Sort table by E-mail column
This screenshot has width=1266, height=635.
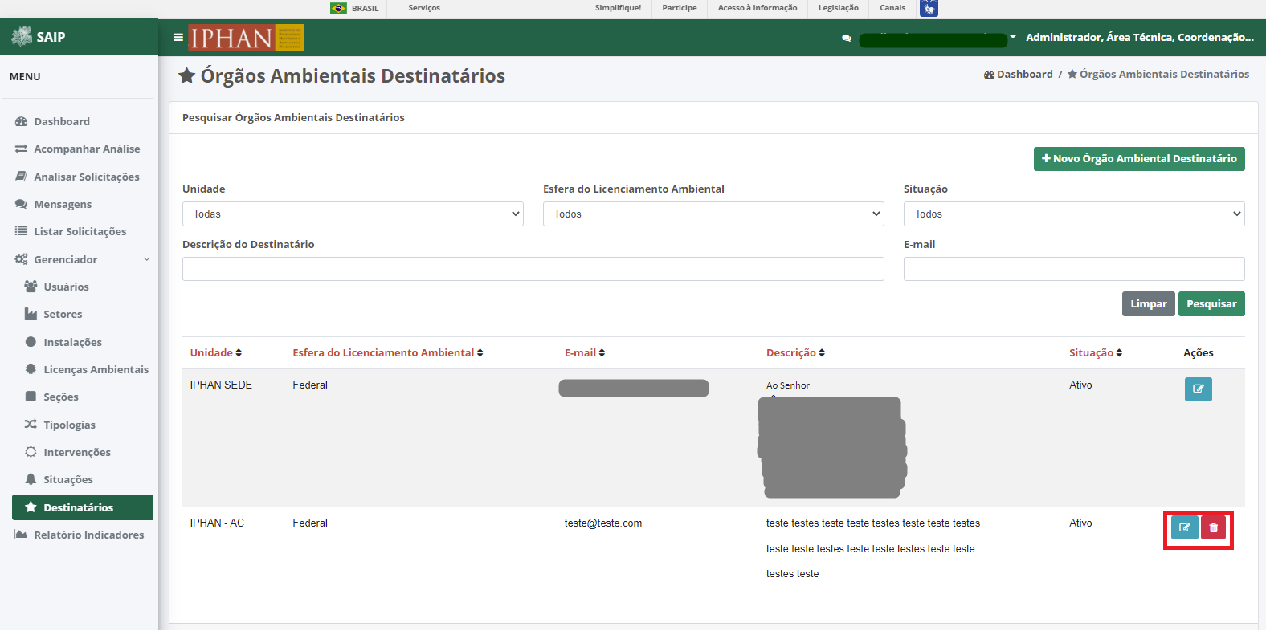coord(585,353)
